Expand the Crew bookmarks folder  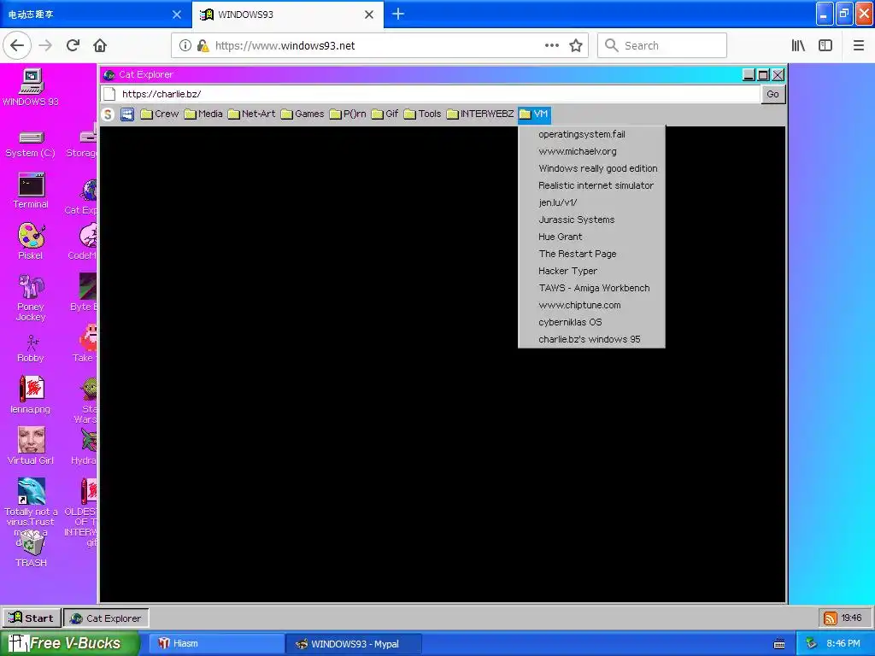click(x=160, y=114)
